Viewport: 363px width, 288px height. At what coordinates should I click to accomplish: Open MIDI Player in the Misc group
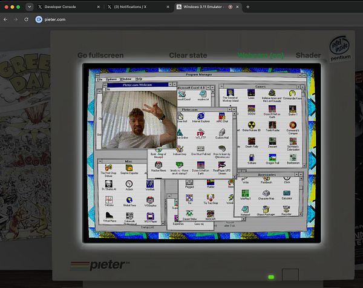pyautogui.click(x=151, y=217)
